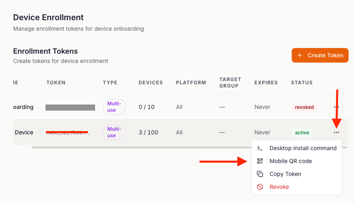Open the three-dot menu for the active token

[336, 132]
